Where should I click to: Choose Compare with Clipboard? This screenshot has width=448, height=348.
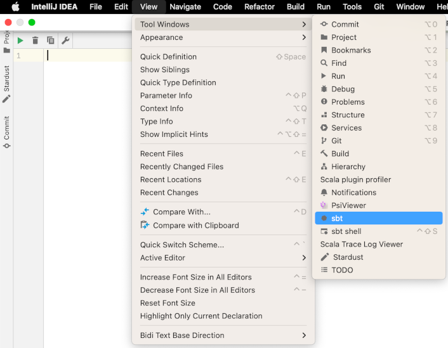point(195,225)
